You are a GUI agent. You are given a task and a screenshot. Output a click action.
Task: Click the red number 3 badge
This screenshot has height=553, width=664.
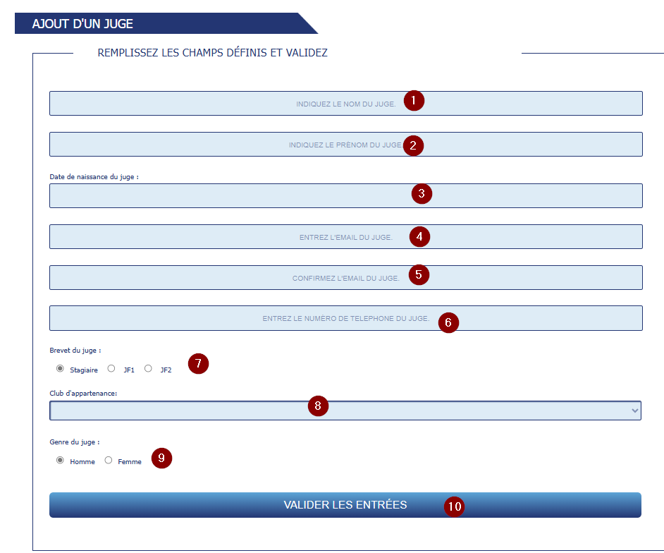(422, 194)
